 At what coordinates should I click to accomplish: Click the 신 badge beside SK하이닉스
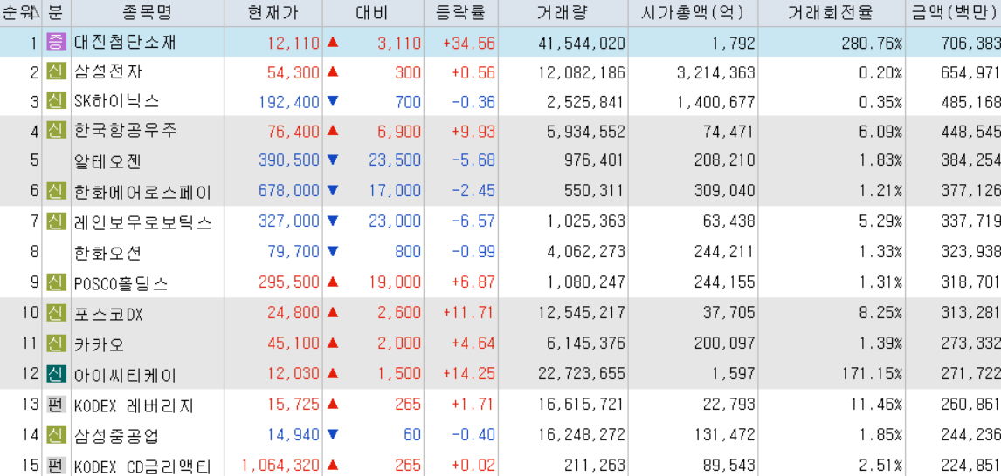tap(56, 101)
